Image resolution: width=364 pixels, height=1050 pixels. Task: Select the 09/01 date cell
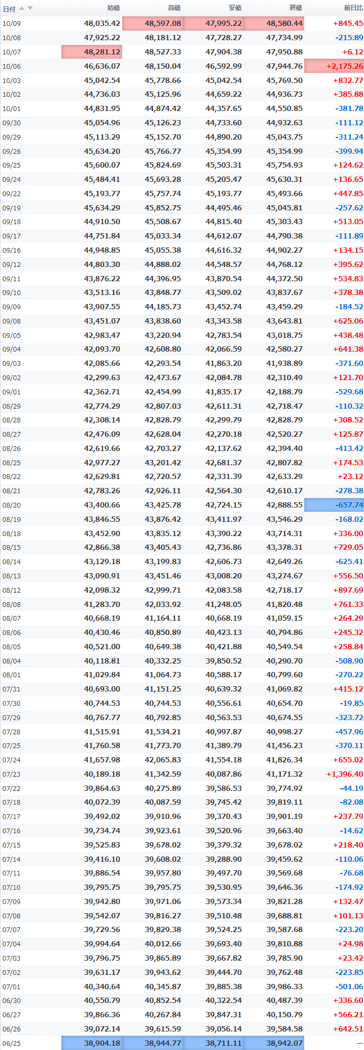(x=12, y=392)
